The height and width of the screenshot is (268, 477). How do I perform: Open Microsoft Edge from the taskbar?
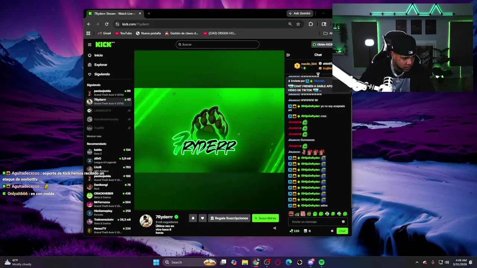(x=289, y=262)
